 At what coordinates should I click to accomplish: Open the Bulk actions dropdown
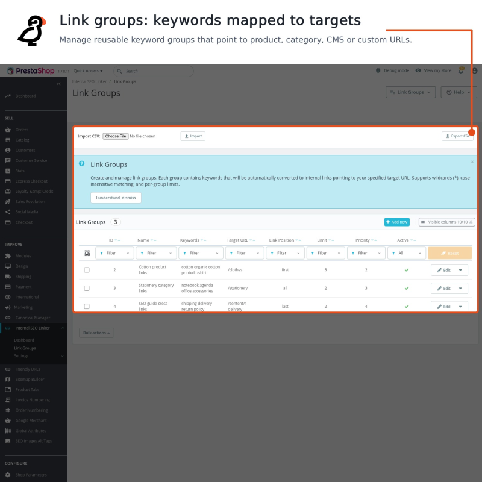[x=96, y=333]
